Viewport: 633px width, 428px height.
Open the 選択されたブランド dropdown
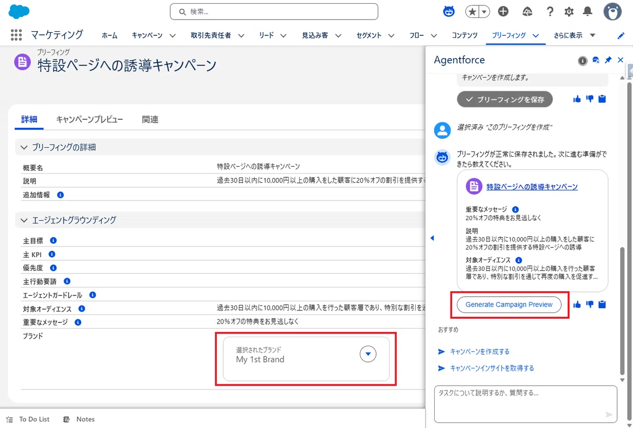tap(368, 354)
